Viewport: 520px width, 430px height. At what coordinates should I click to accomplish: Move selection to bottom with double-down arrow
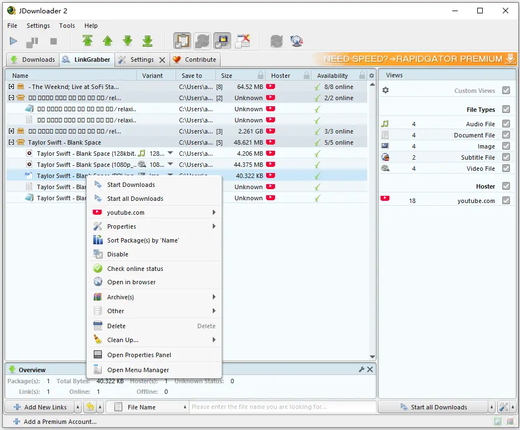pyautogui.click(x=148, y=41)
